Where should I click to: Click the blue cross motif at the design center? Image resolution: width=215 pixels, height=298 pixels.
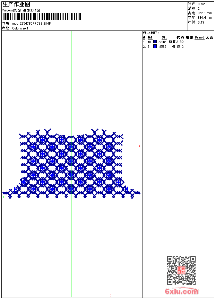tap(71, 161)
